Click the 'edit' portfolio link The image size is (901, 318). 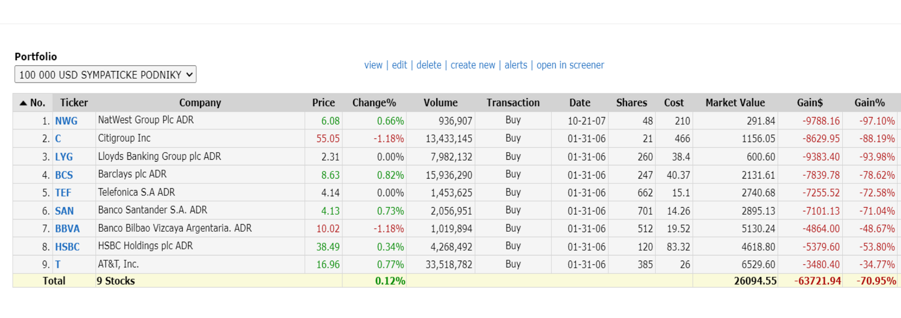tap(399, 65)
